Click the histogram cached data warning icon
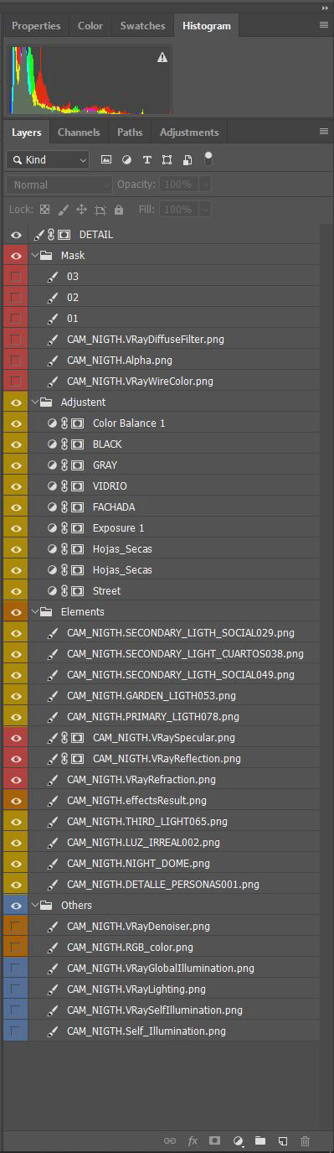Screen dimensions: 334x1153 162,57
